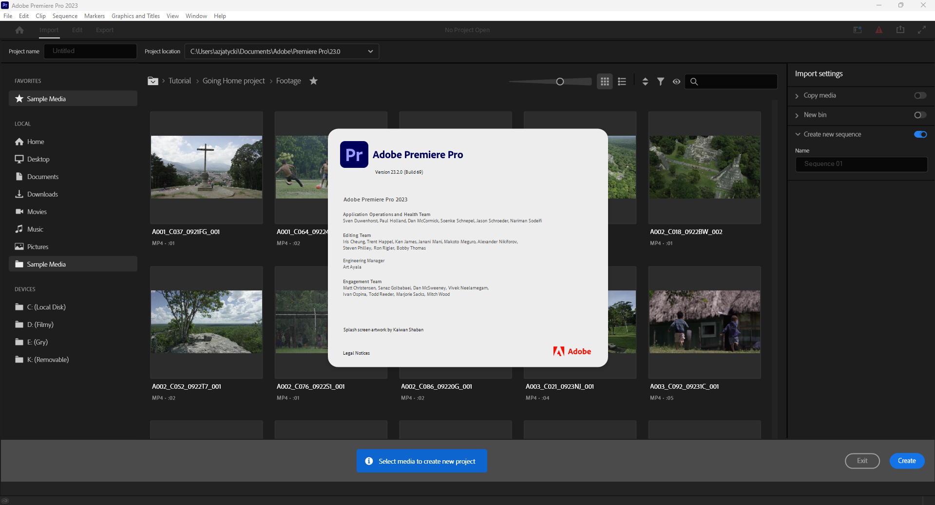Open the Clip menu
This screenshot has height=505, width=935.
click(x=41, y=16)
